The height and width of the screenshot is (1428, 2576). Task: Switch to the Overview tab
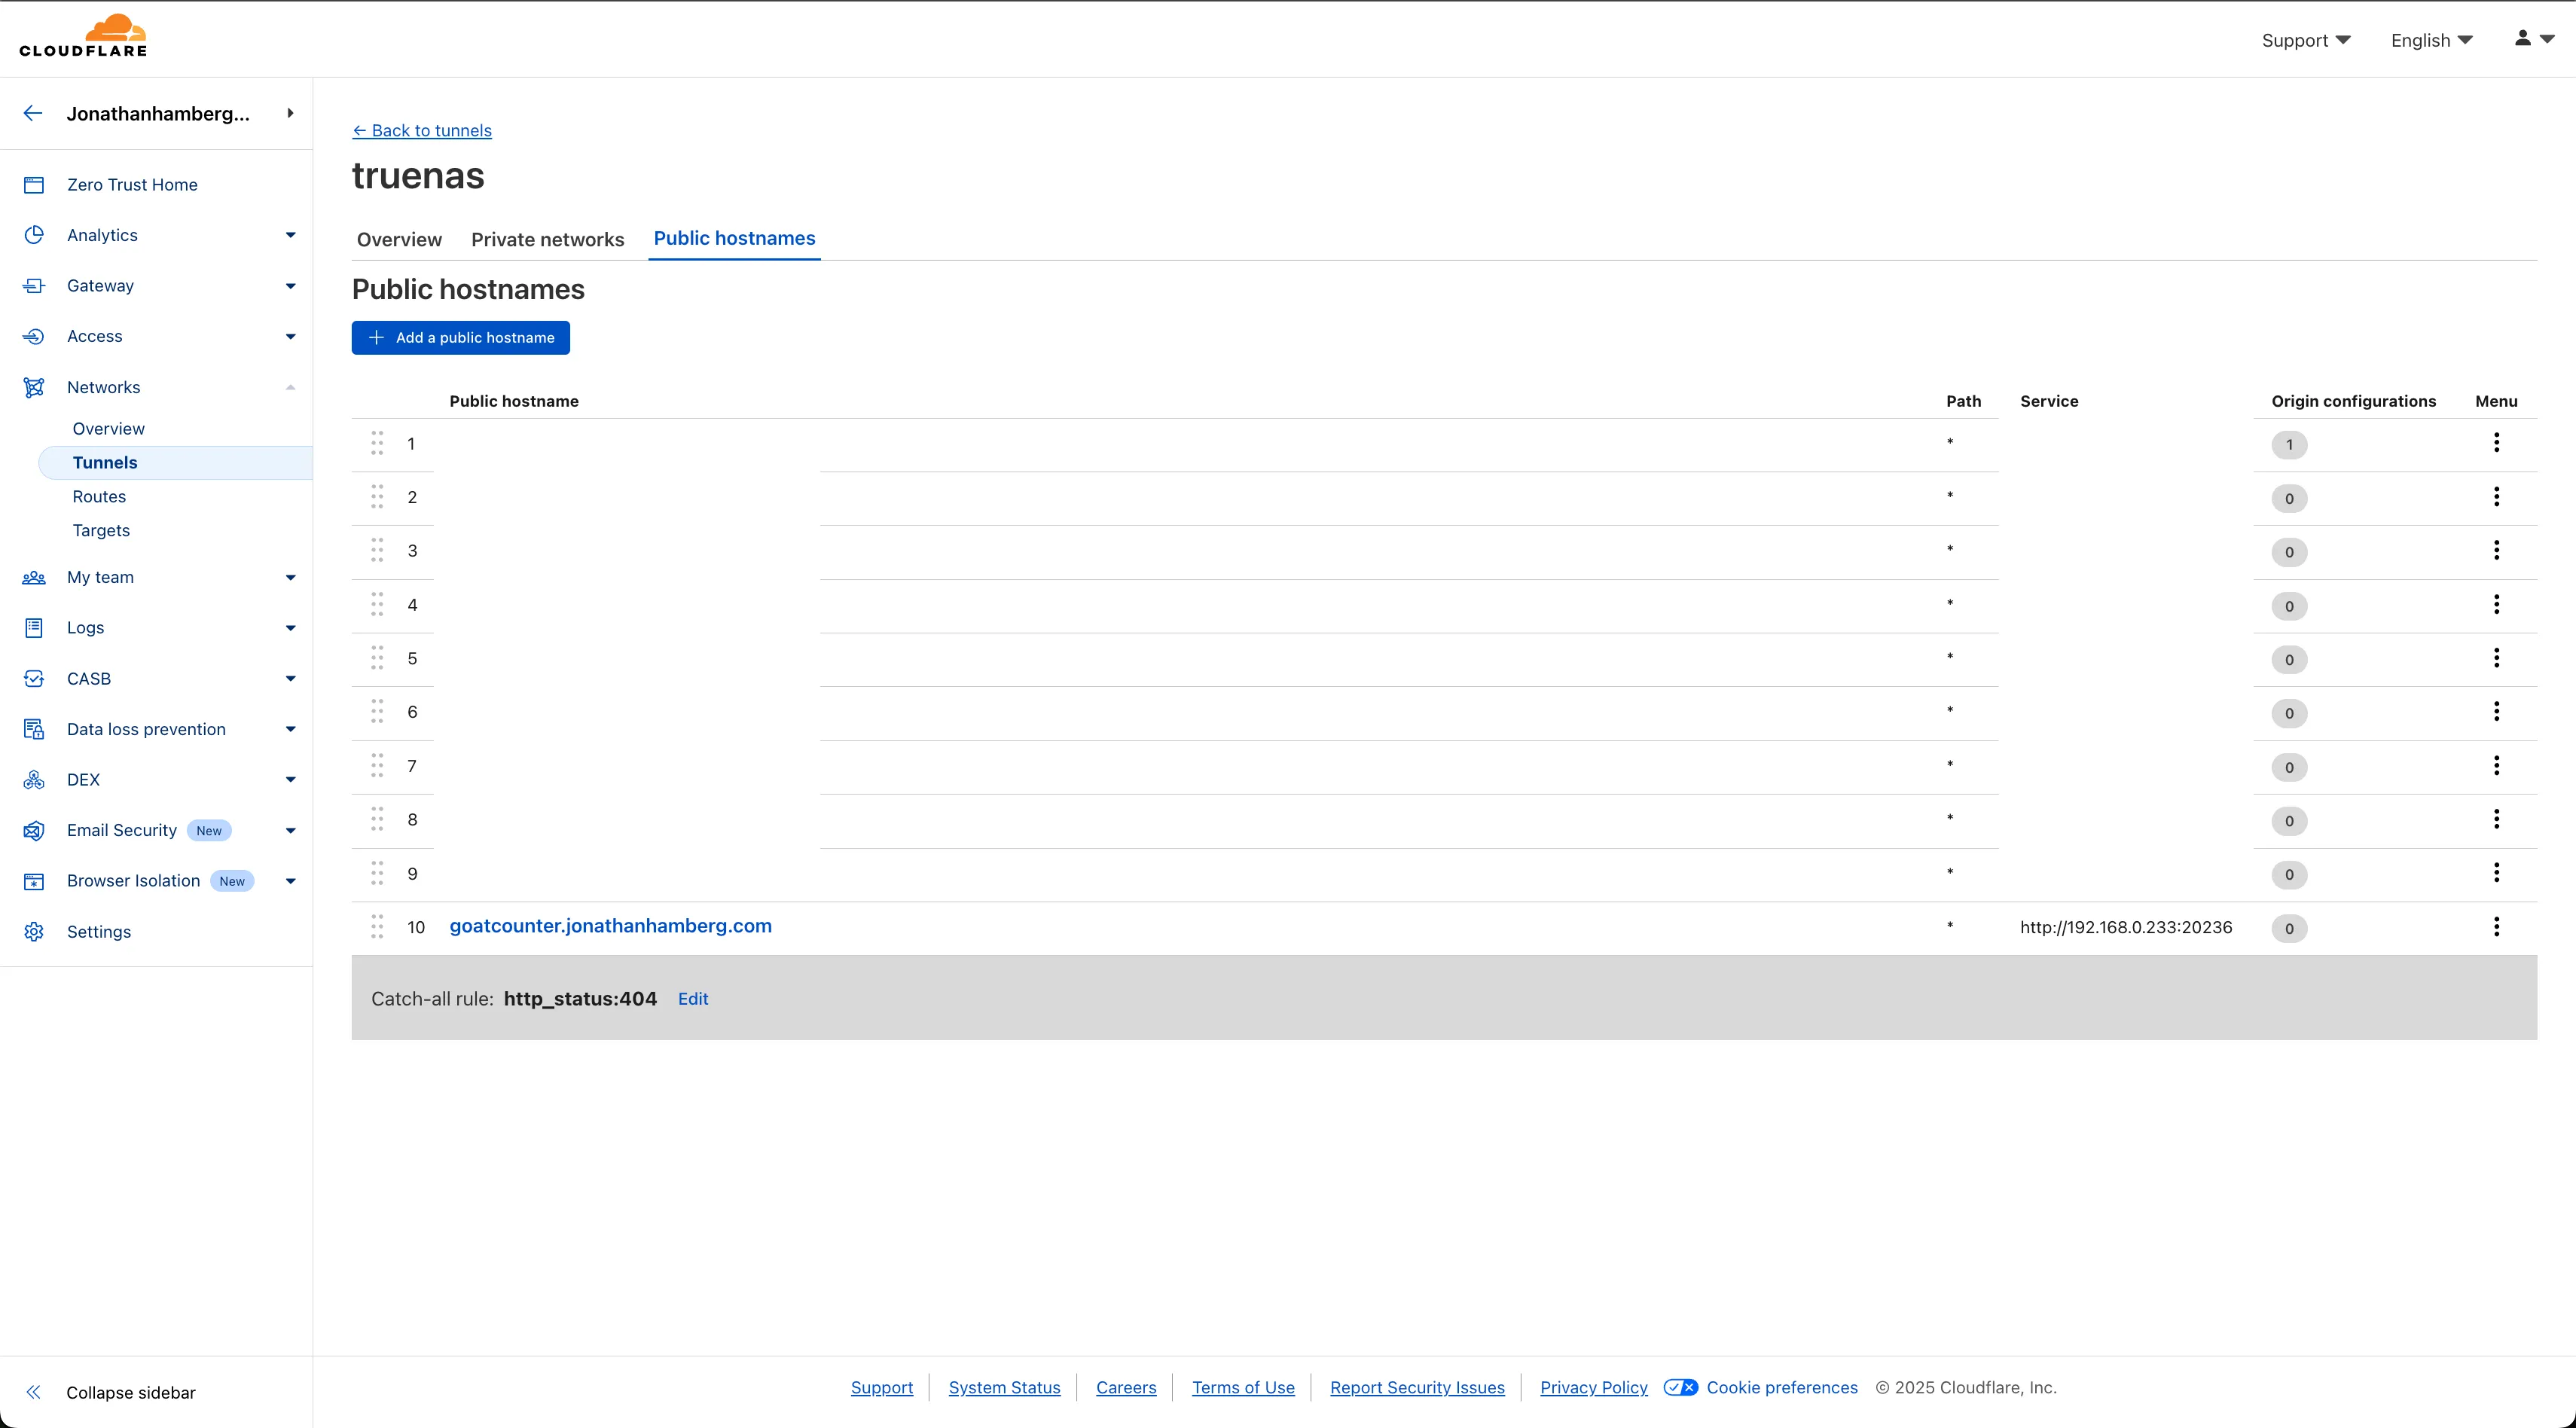[399, 240]
